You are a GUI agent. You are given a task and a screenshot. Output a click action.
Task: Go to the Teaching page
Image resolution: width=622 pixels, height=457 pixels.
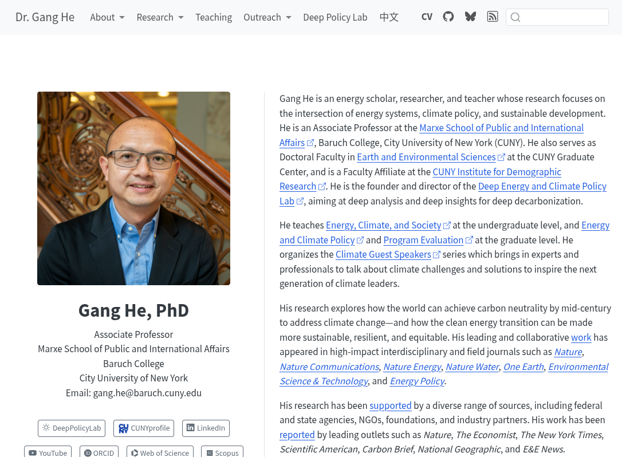point(214,17)
